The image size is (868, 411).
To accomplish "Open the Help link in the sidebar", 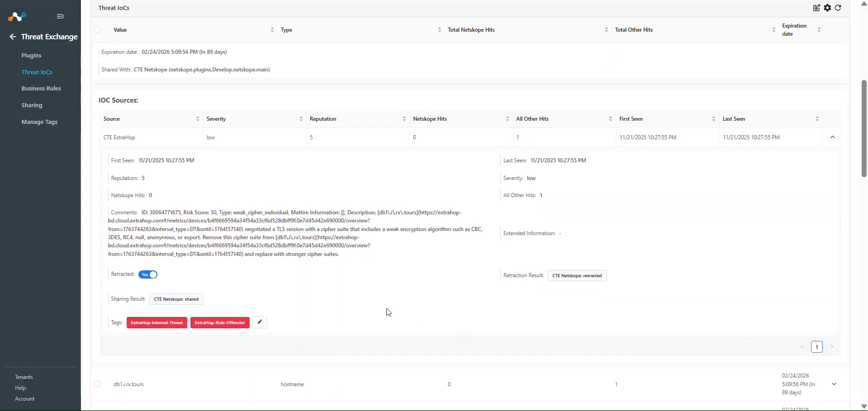I will click(x=20, y=388).
